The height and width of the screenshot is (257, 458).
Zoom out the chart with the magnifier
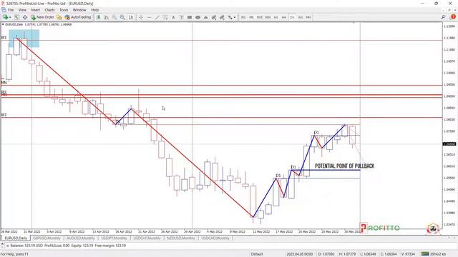tap(122, 17)
